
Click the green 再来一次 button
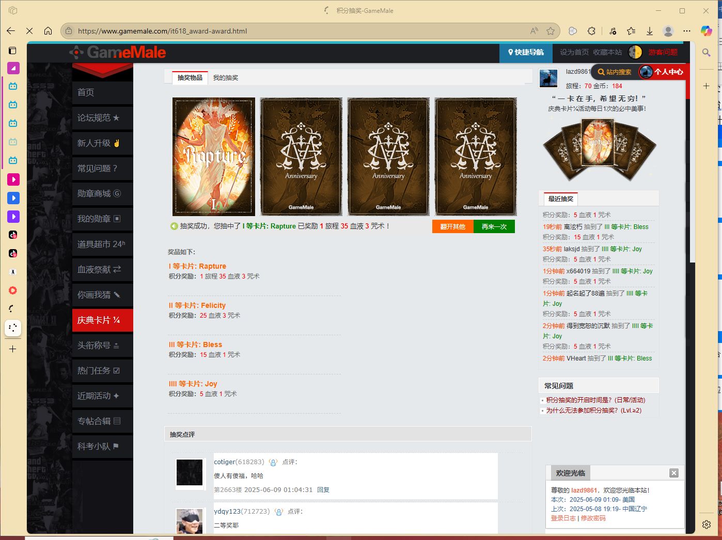[494, 226]
